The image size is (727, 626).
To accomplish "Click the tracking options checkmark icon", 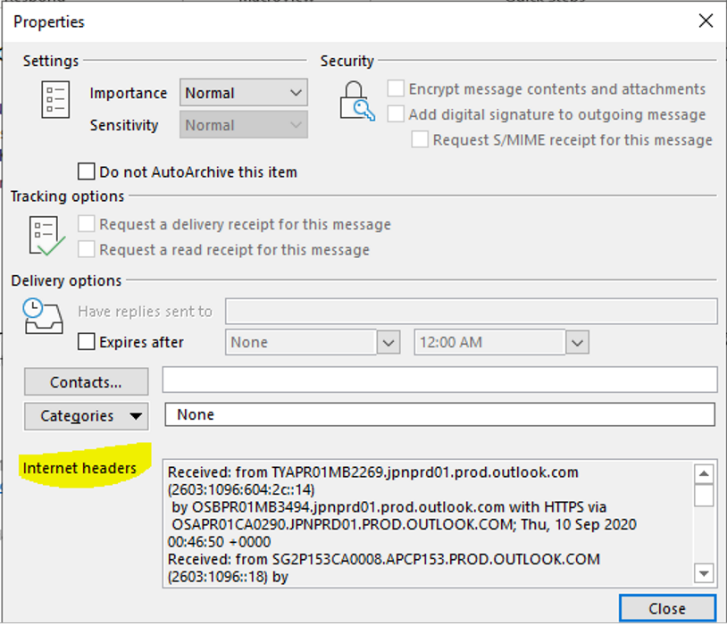I will [46, 232].
